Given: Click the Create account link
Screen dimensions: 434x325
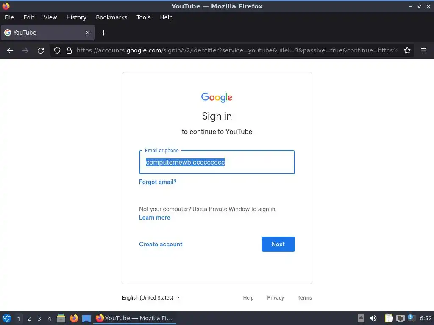Looking at the screenshot, I should [161, 244].
